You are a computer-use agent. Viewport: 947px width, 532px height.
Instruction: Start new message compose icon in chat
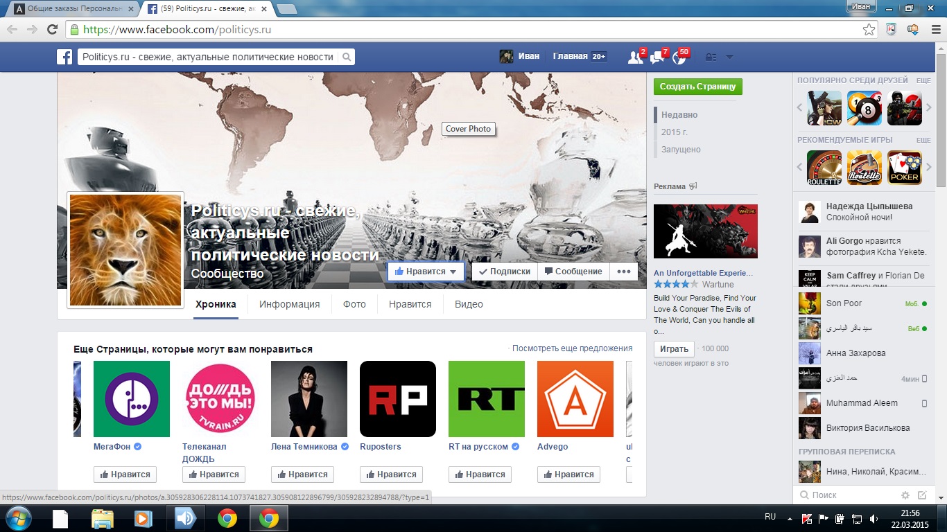(x=922, y=495)
